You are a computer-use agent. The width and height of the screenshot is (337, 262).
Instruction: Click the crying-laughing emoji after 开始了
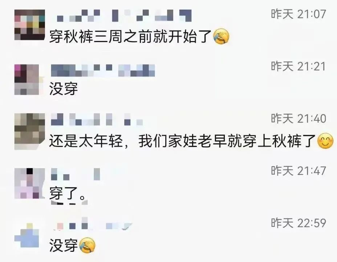point(221,36)
